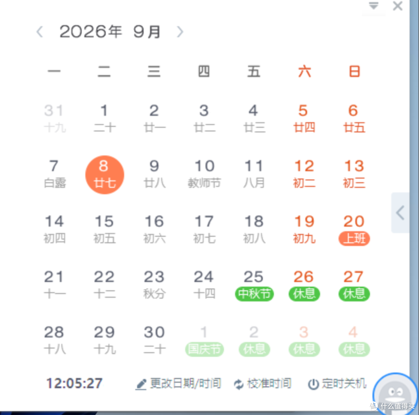Select September 7 白露
Image resolution: width=419 pixels, height=415 pixels.
(55, 174)
